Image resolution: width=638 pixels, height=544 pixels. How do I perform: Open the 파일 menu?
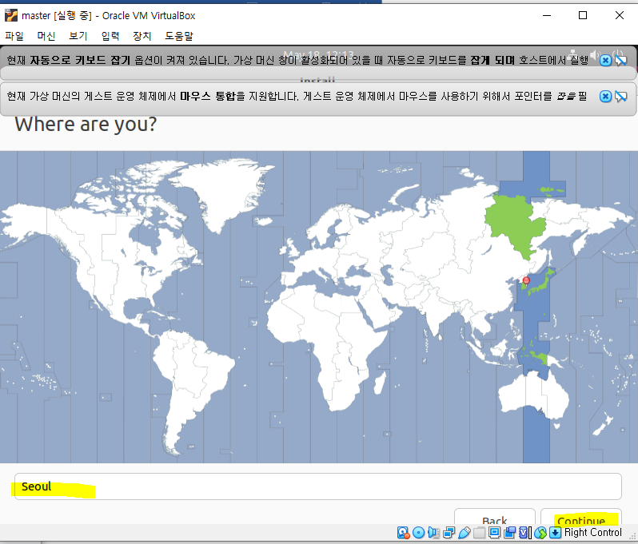click(x=14, y=36)
